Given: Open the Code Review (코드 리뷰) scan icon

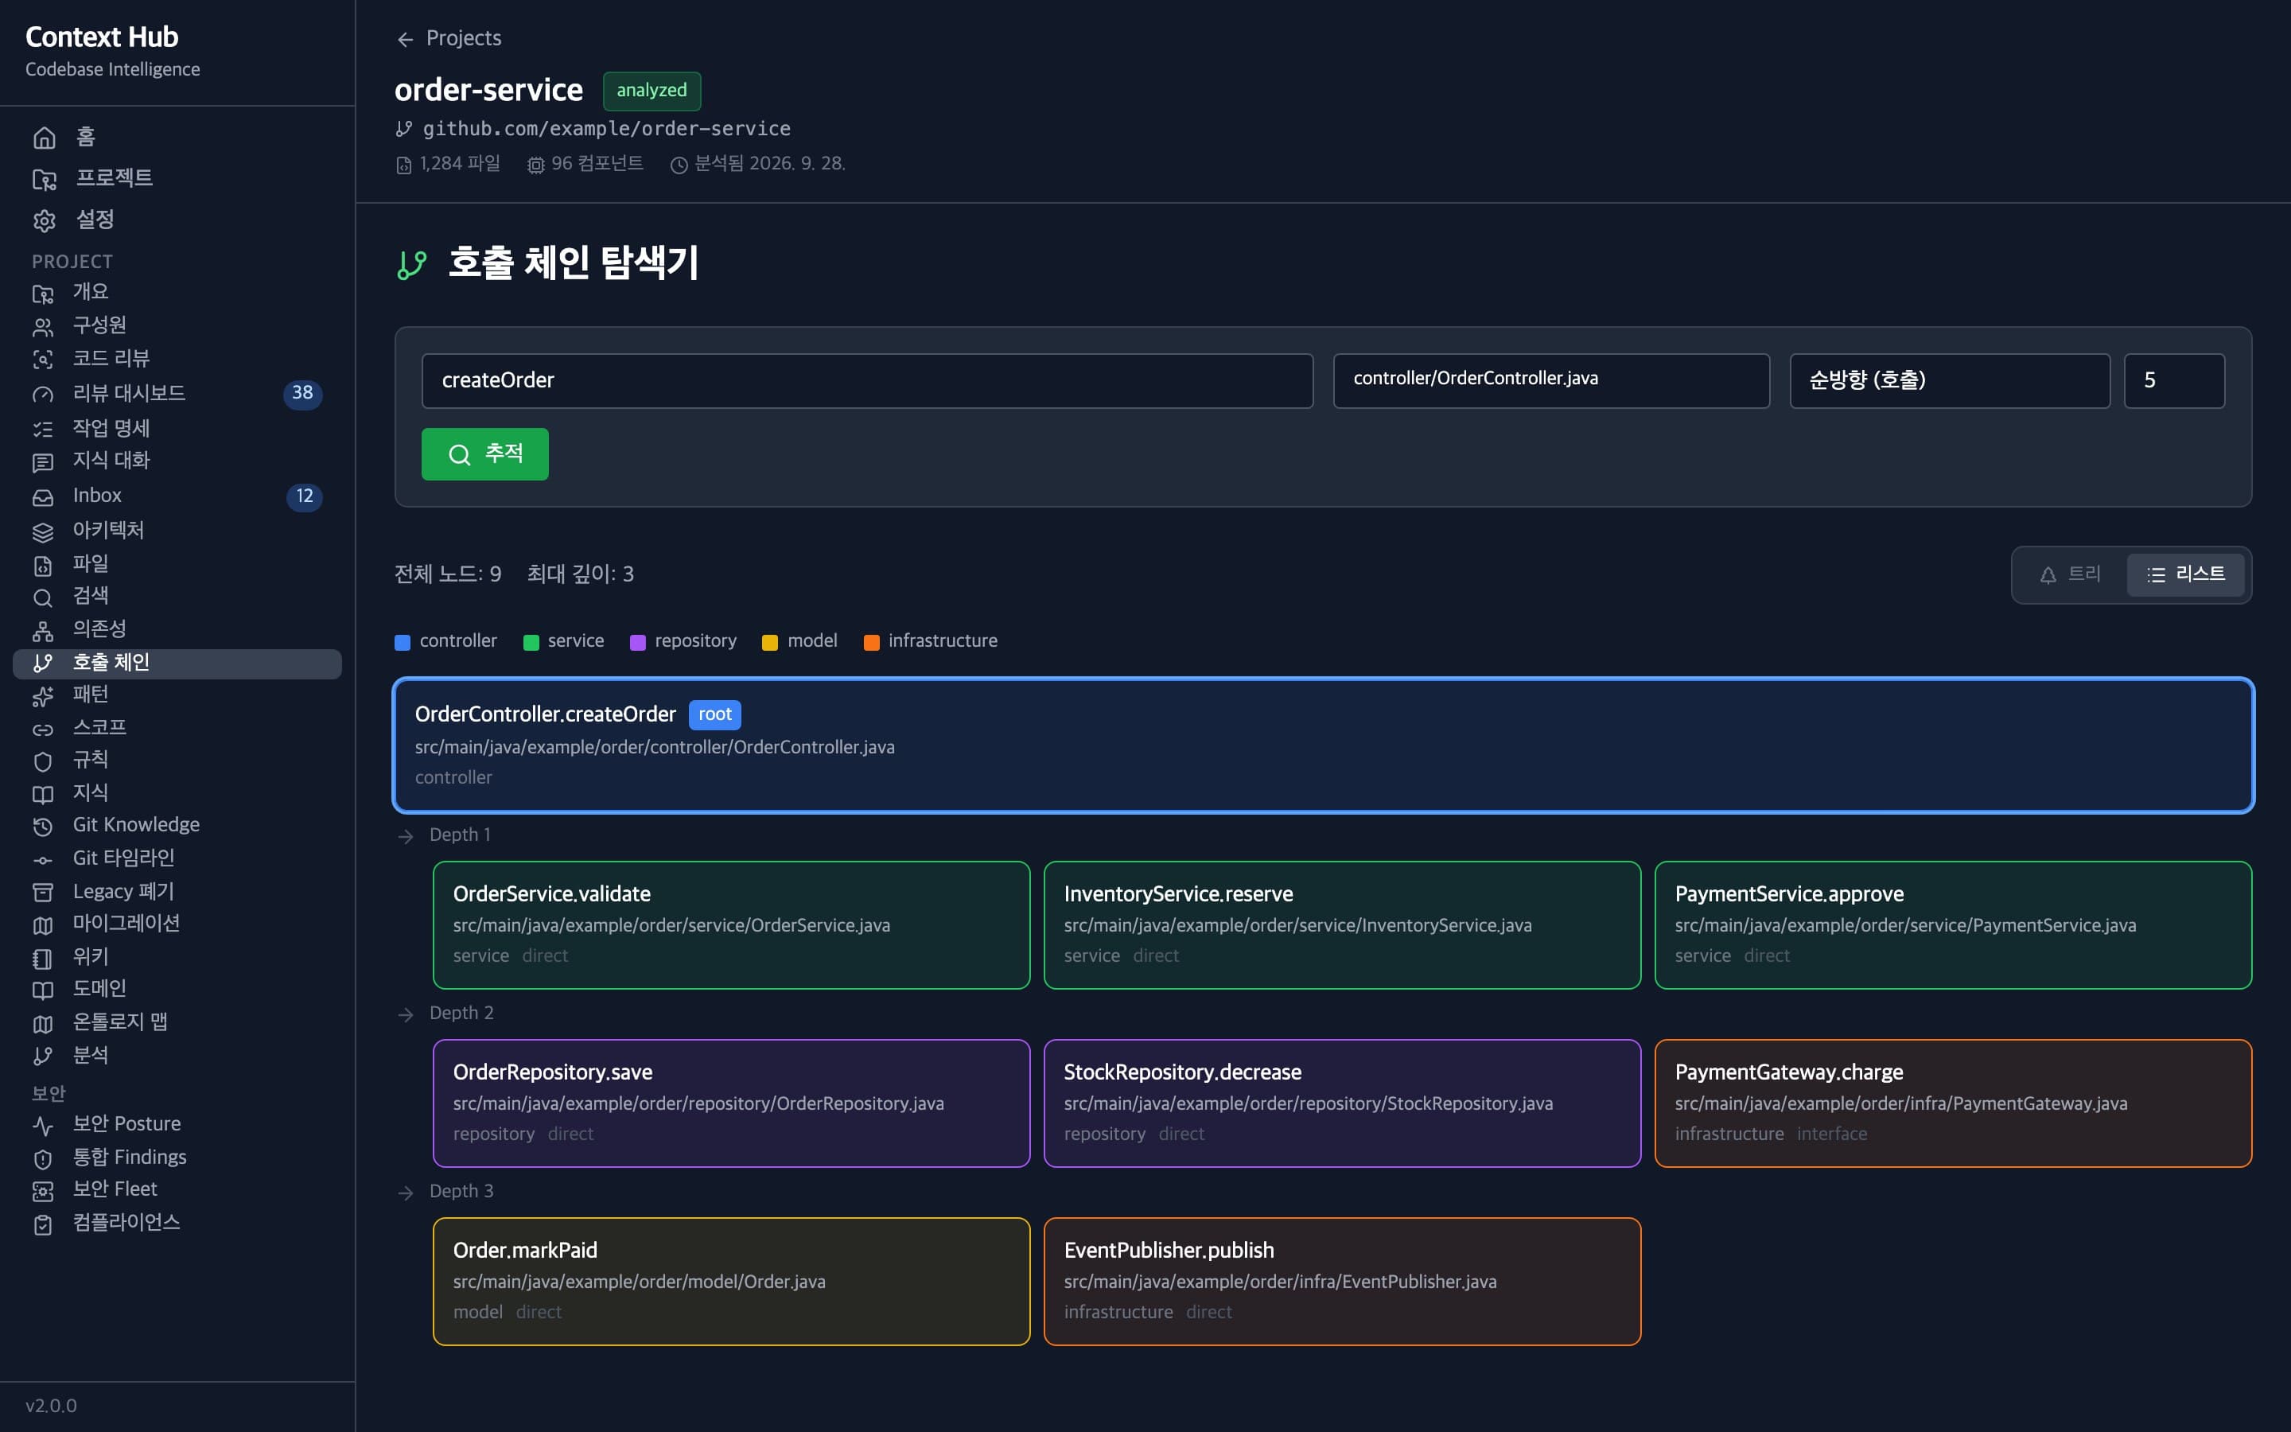Looking at the screenshot, I should (x=43, y=360).
